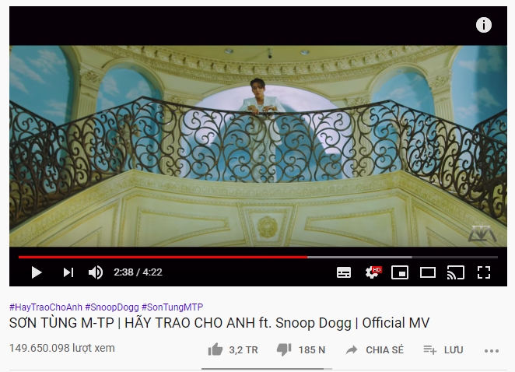The image size is (515, 372).
Task: Toggle subtitles with the captions icon
Action: click(344, 272)
